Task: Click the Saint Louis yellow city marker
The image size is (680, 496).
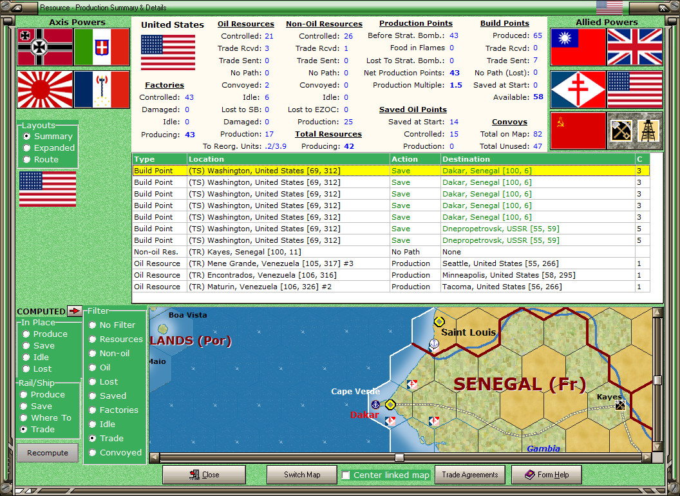Action: click(x=439, y=321)
